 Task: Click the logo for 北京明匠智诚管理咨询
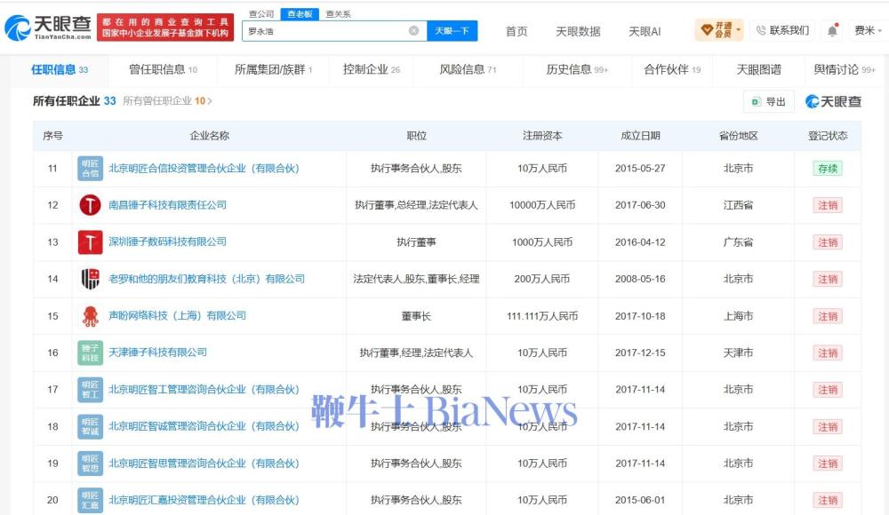(90, 426)
